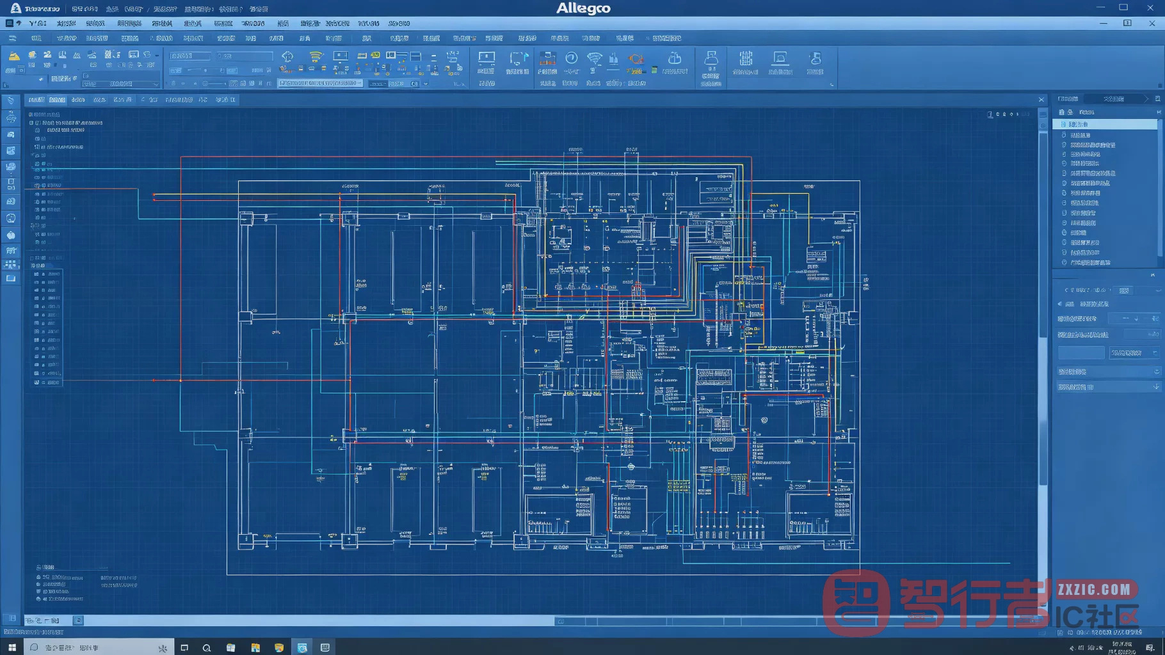Select the highlighted first row in right panel list
Viewport: 1165px width, 655px height.
pyautogui.click(x=1105, y=124)
